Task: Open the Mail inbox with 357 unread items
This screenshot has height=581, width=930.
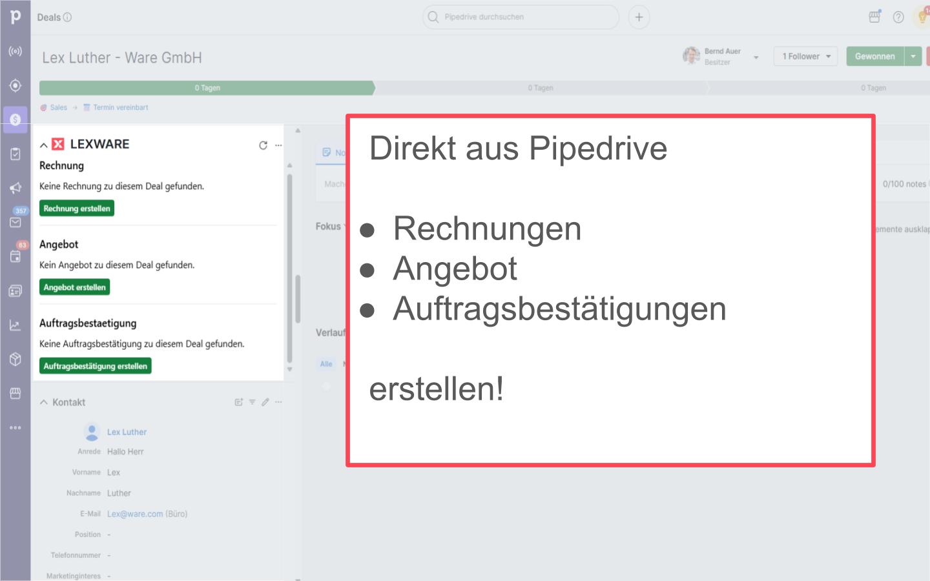Action: coord(15,223)
